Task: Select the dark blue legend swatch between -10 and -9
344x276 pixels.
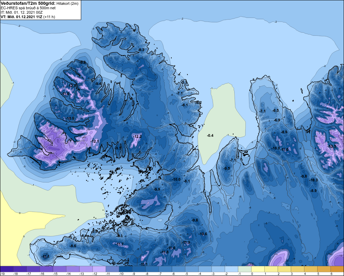Action: (x=126, y=269)
